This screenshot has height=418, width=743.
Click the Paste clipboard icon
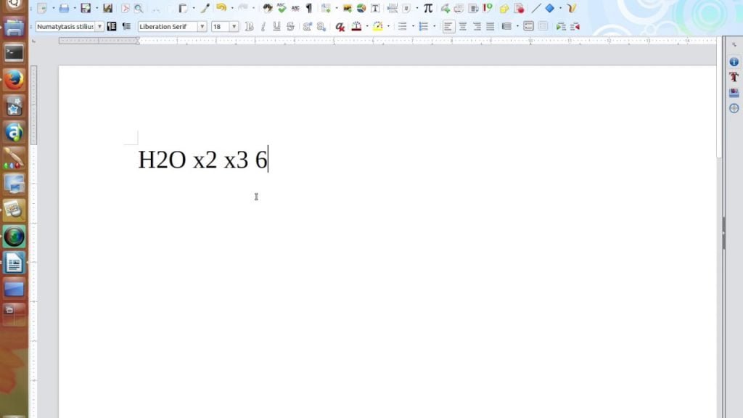click(x=183, y=8)
